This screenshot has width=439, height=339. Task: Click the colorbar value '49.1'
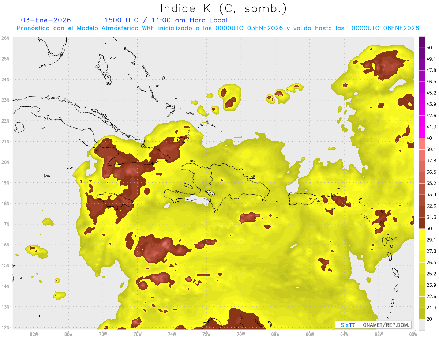click(431, 59)
